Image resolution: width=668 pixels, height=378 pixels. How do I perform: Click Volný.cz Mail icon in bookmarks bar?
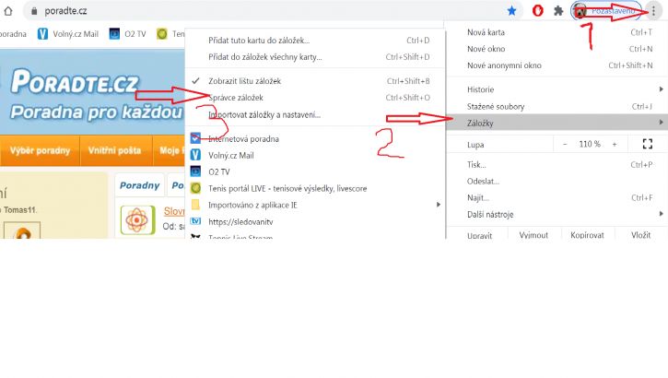pyautogui.click(x=42, y=34)
